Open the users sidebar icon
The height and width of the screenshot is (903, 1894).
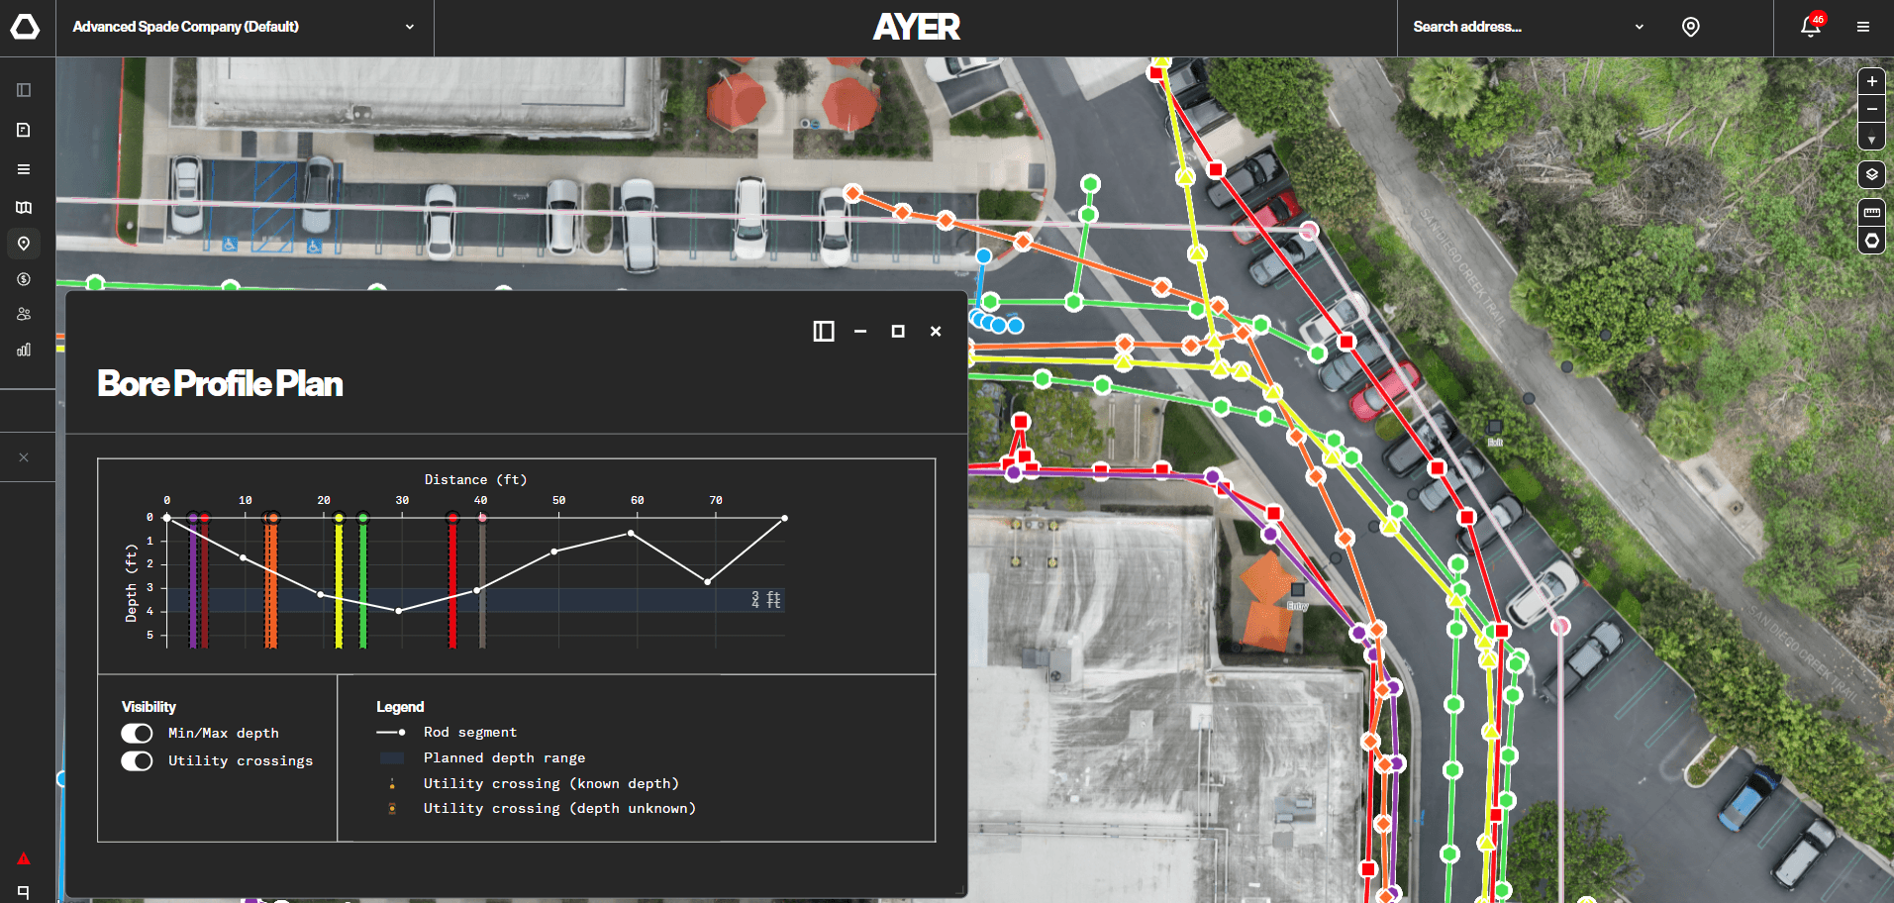click(24, 314)
